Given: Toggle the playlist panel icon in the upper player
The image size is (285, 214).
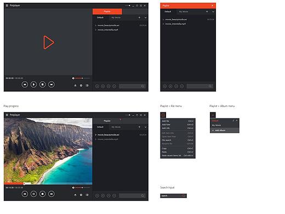Looking at the screenshot, I should 87,86.
